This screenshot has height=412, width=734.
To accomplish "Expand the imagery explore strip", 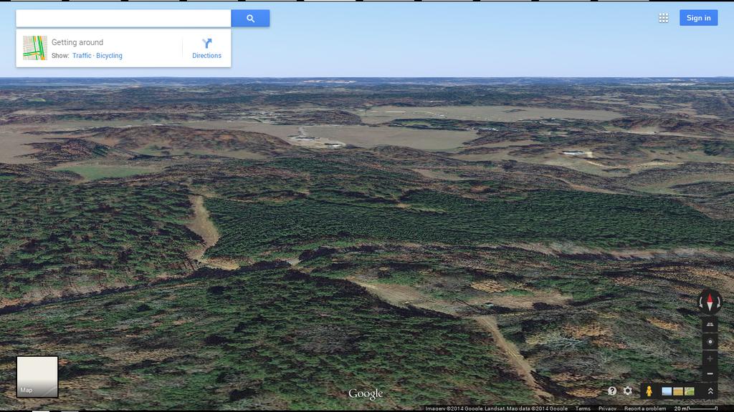I will [x=710, y=391].
